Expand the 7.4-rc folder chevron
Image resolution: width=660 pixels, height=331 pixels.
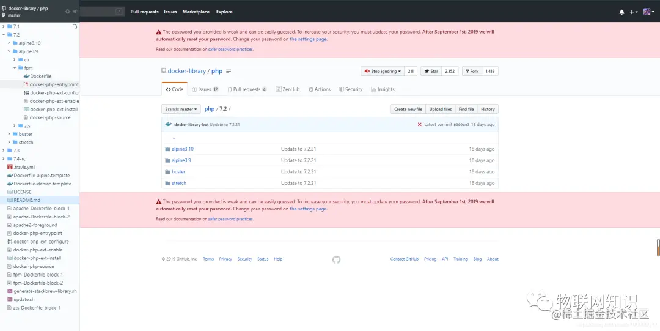[x=4, y=159]
